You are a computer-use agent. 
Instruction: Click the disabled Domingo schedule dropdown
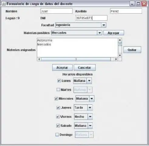(x=84, y=135)
